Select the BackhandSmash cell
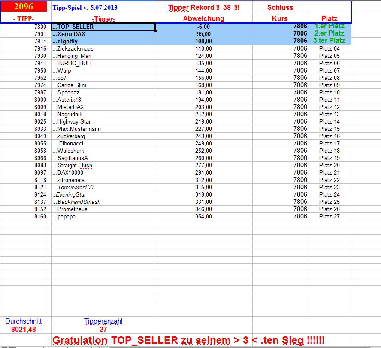Image resolution: width=381 pixels, height=348 pixels. (103, 202)
